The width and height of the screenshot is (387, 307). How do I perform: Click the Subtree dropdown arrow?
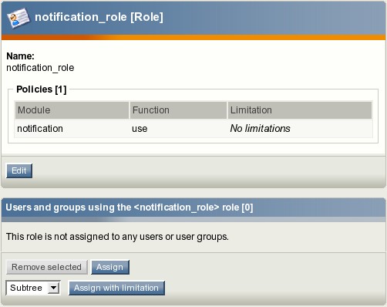54,288
